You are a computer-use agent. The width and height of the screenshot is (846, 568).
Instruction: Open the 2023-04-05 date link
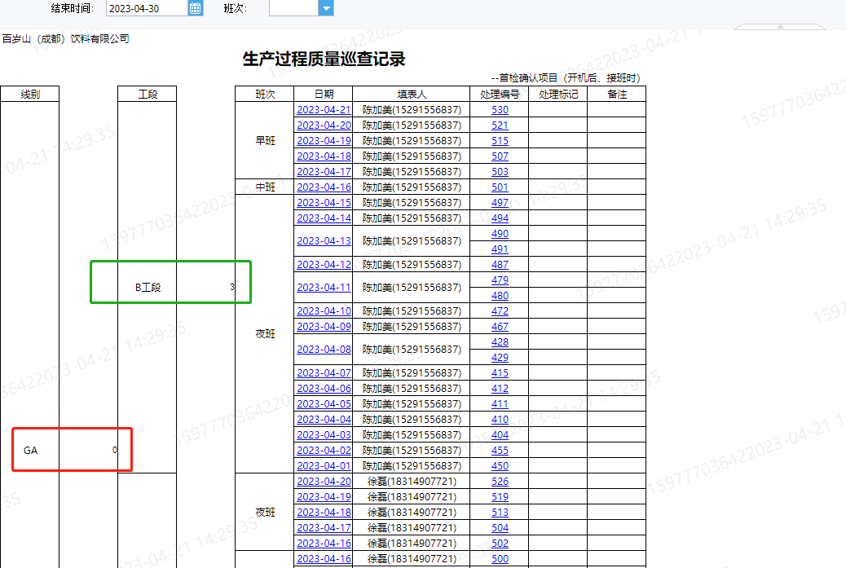(324, 404)
